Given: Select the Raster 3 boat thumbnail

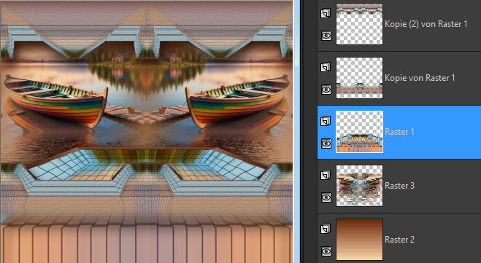Looking at the screenshot, I should [360, 186].
